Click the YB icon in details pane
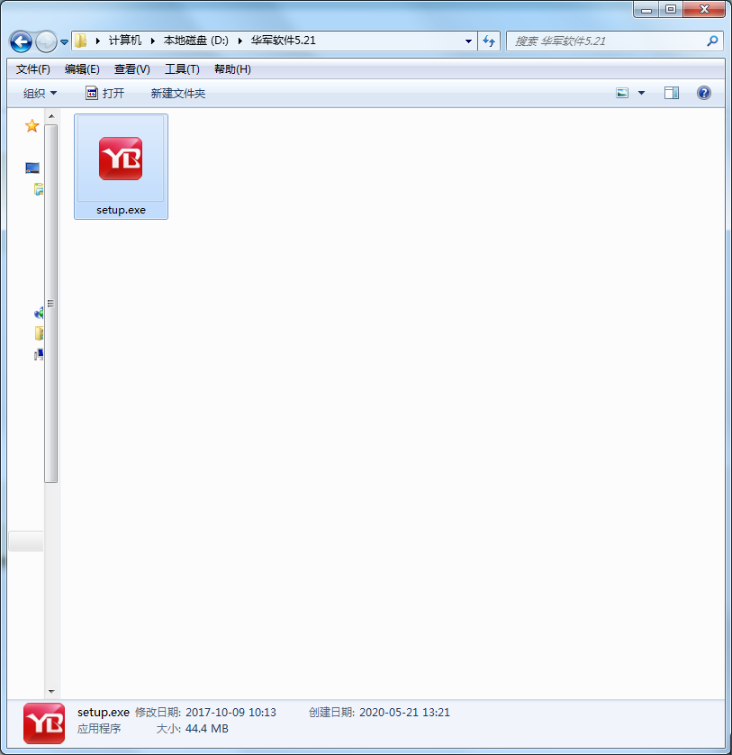This screenshot has height=755, width=732. (x=44, y=723)
